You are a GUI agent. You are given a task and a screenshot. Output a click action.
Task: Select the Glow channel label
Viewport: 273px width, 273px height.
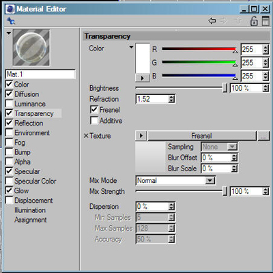[x=22, y=190]
